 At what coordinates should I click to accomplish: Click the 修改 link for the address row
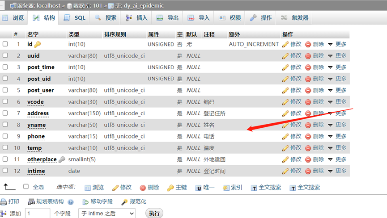click(x=296, y=113)
